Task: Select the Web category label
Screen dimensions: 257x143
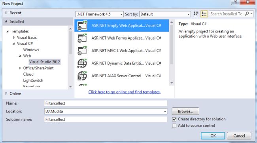Action: 27,56
